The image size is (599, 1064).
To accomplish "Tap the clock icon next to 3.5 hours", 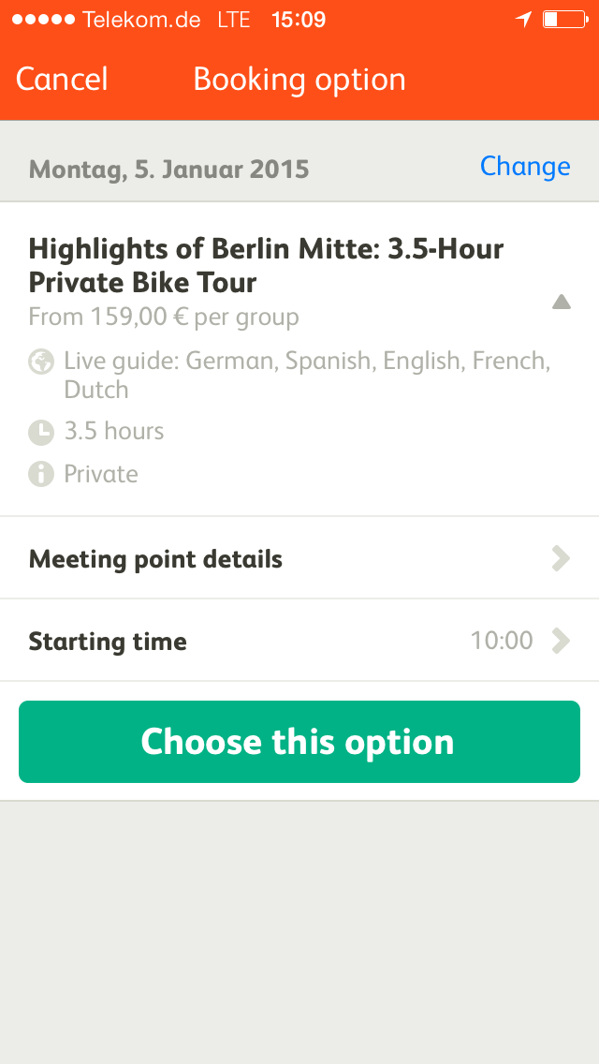I will (x=41, y=432).
